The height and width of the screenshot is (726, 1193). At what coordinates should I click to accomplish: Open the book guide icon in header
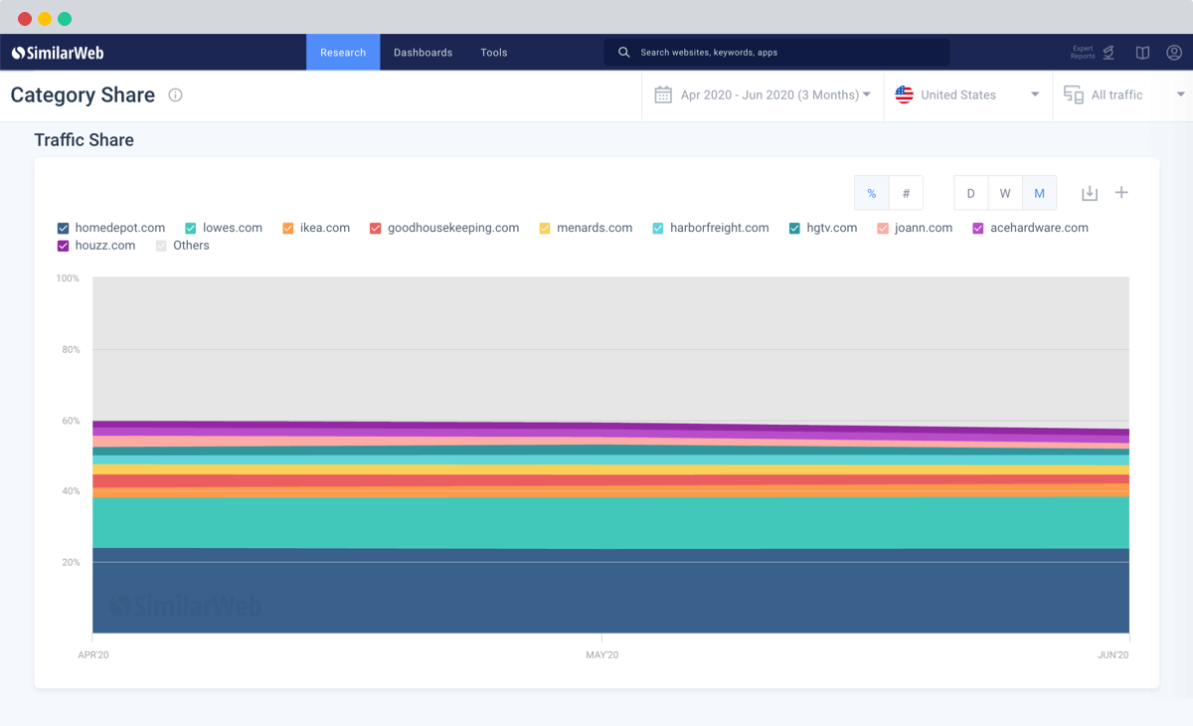[1142, 53]
